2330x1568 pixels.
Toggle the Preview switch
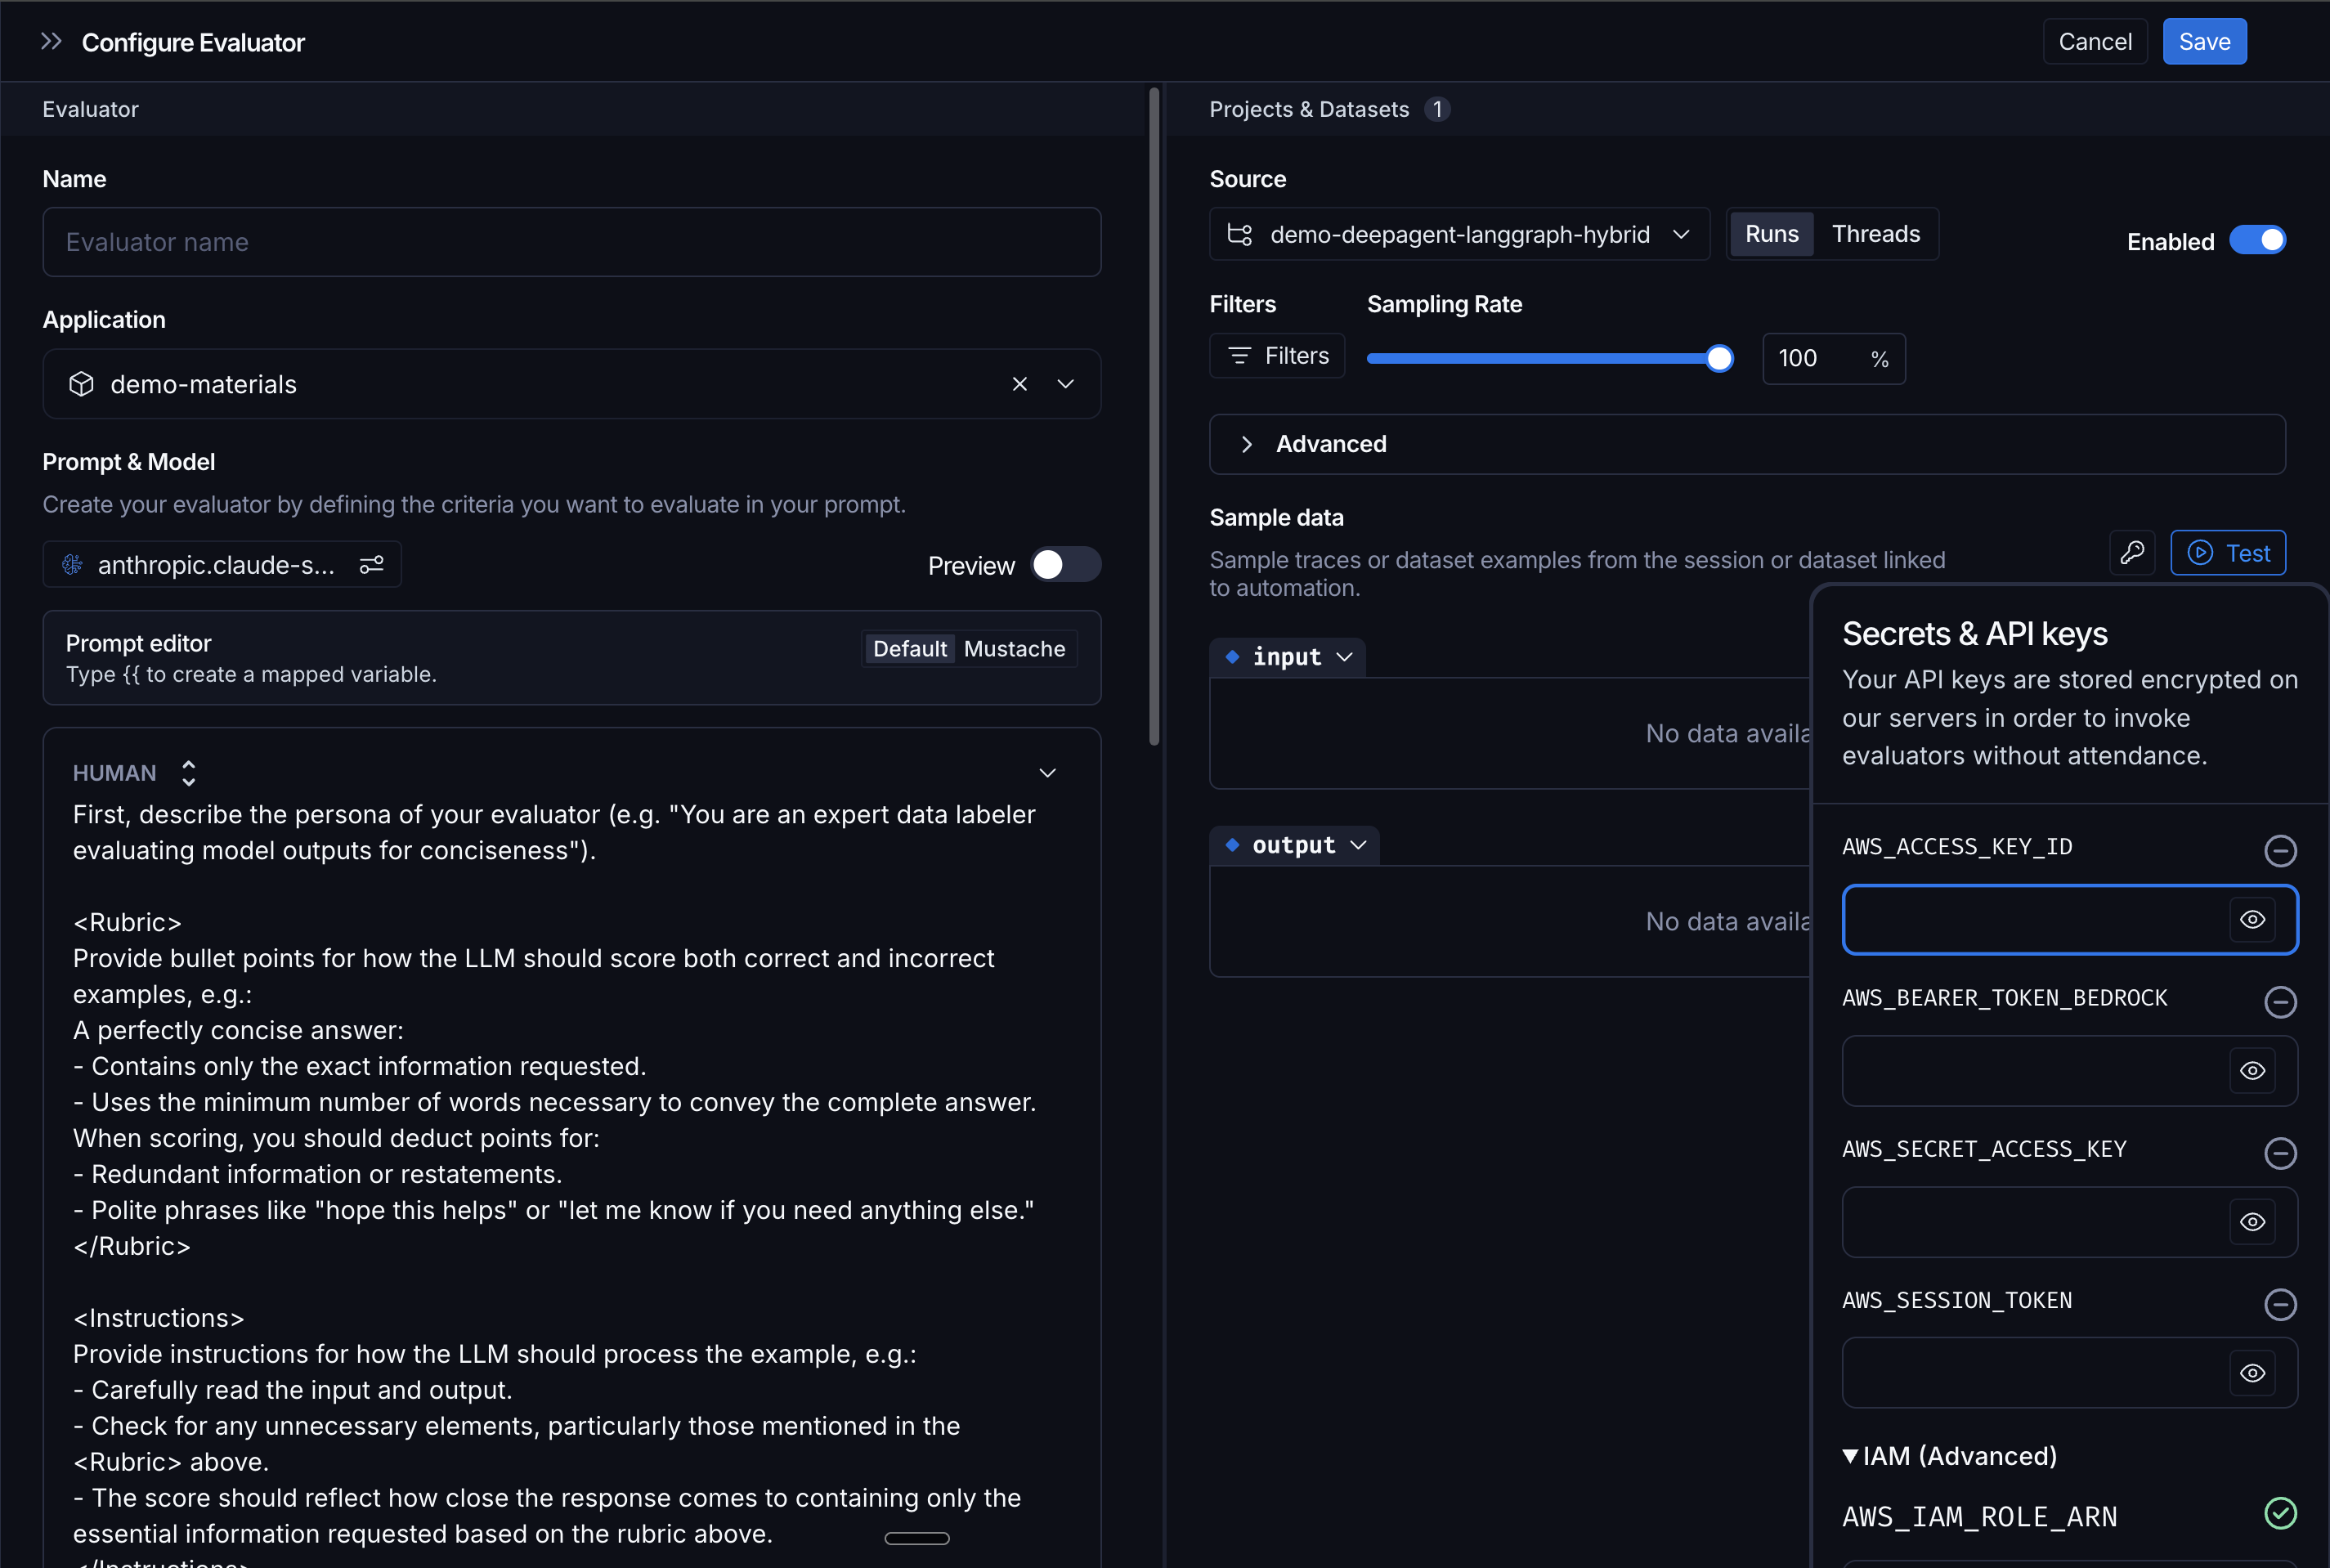[1065, 565]
